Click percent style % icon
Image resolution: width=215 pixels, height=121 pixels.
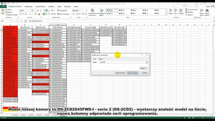point(77,14)
